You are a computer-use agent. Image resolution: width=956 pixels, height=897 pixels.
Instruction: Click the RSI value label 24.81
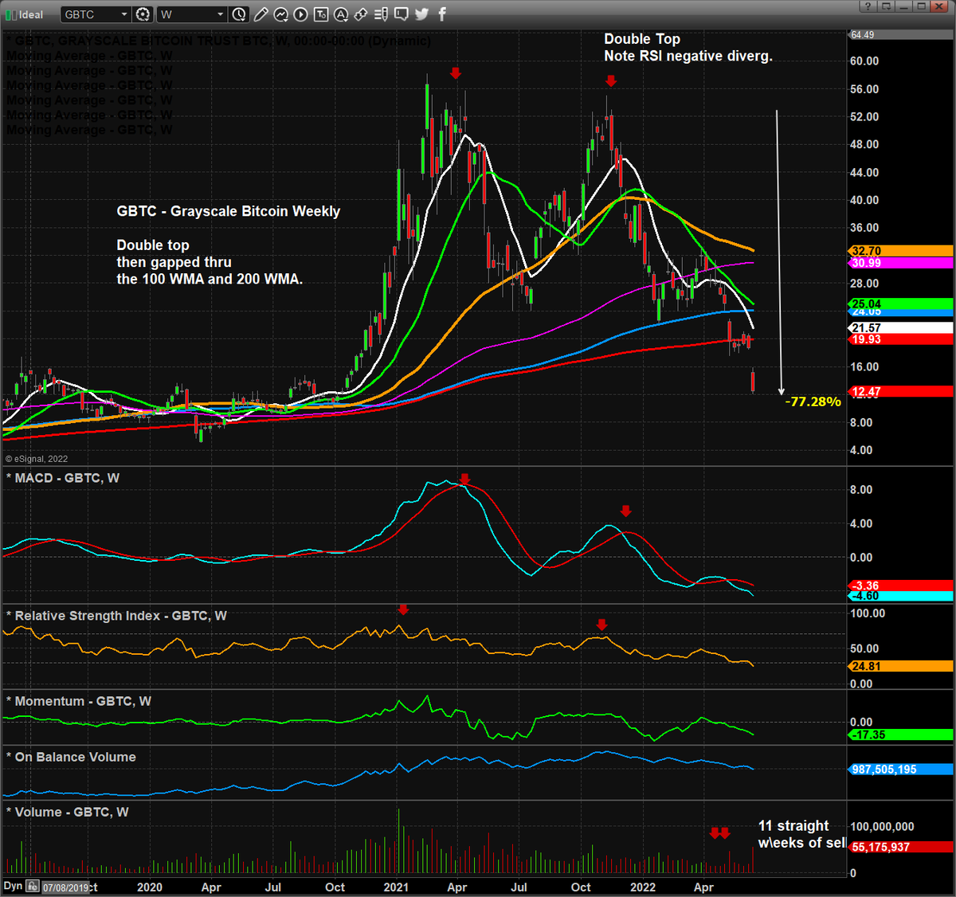901,666
